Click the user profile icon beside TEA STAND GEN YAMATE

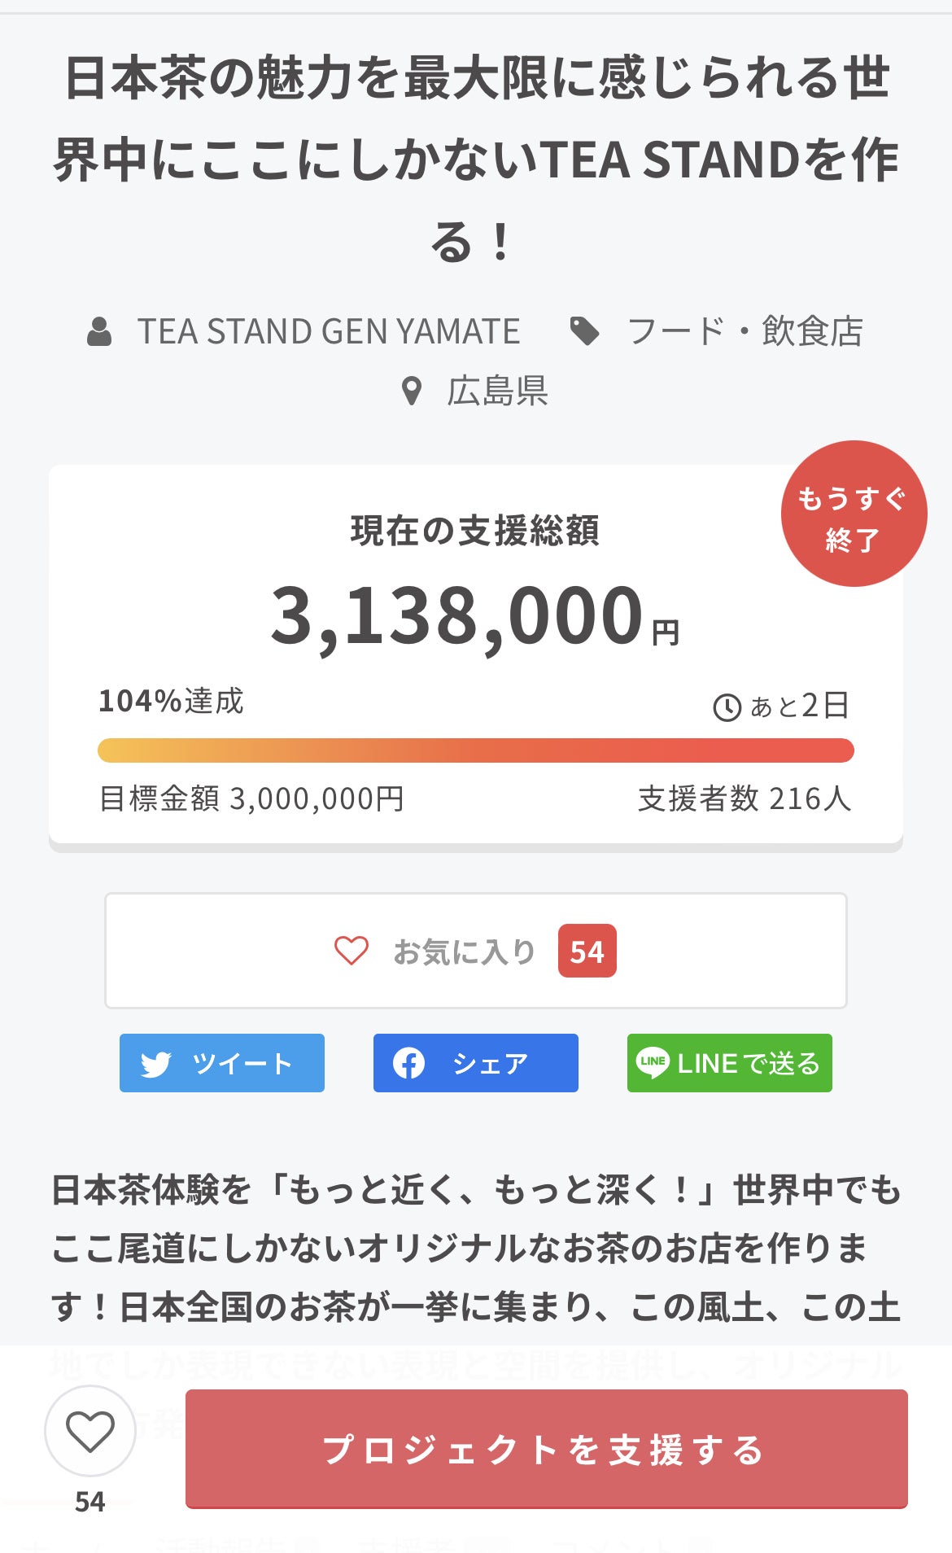pos(99,332)
